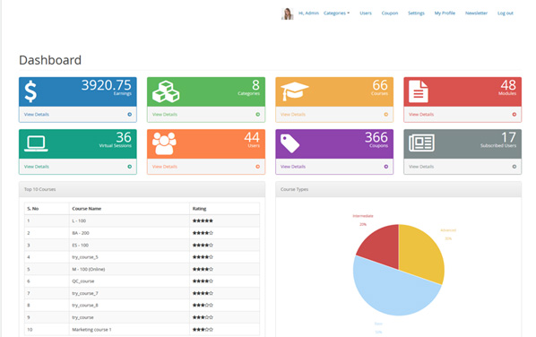The width and height of the screenshot is (536, 337).
Task: Click the star rating for Marketing course 1
Action: 203,330
